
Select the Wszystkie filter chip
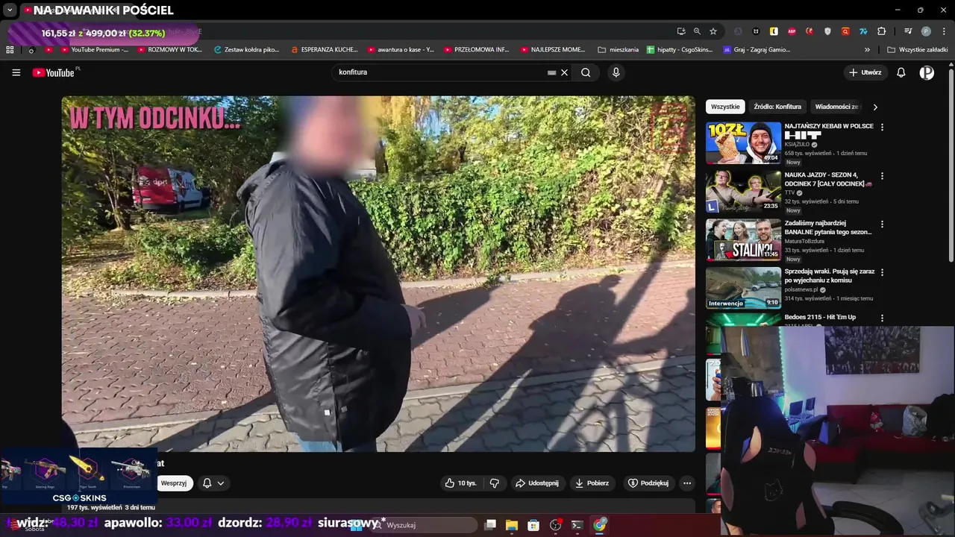[x=725, y=107]
